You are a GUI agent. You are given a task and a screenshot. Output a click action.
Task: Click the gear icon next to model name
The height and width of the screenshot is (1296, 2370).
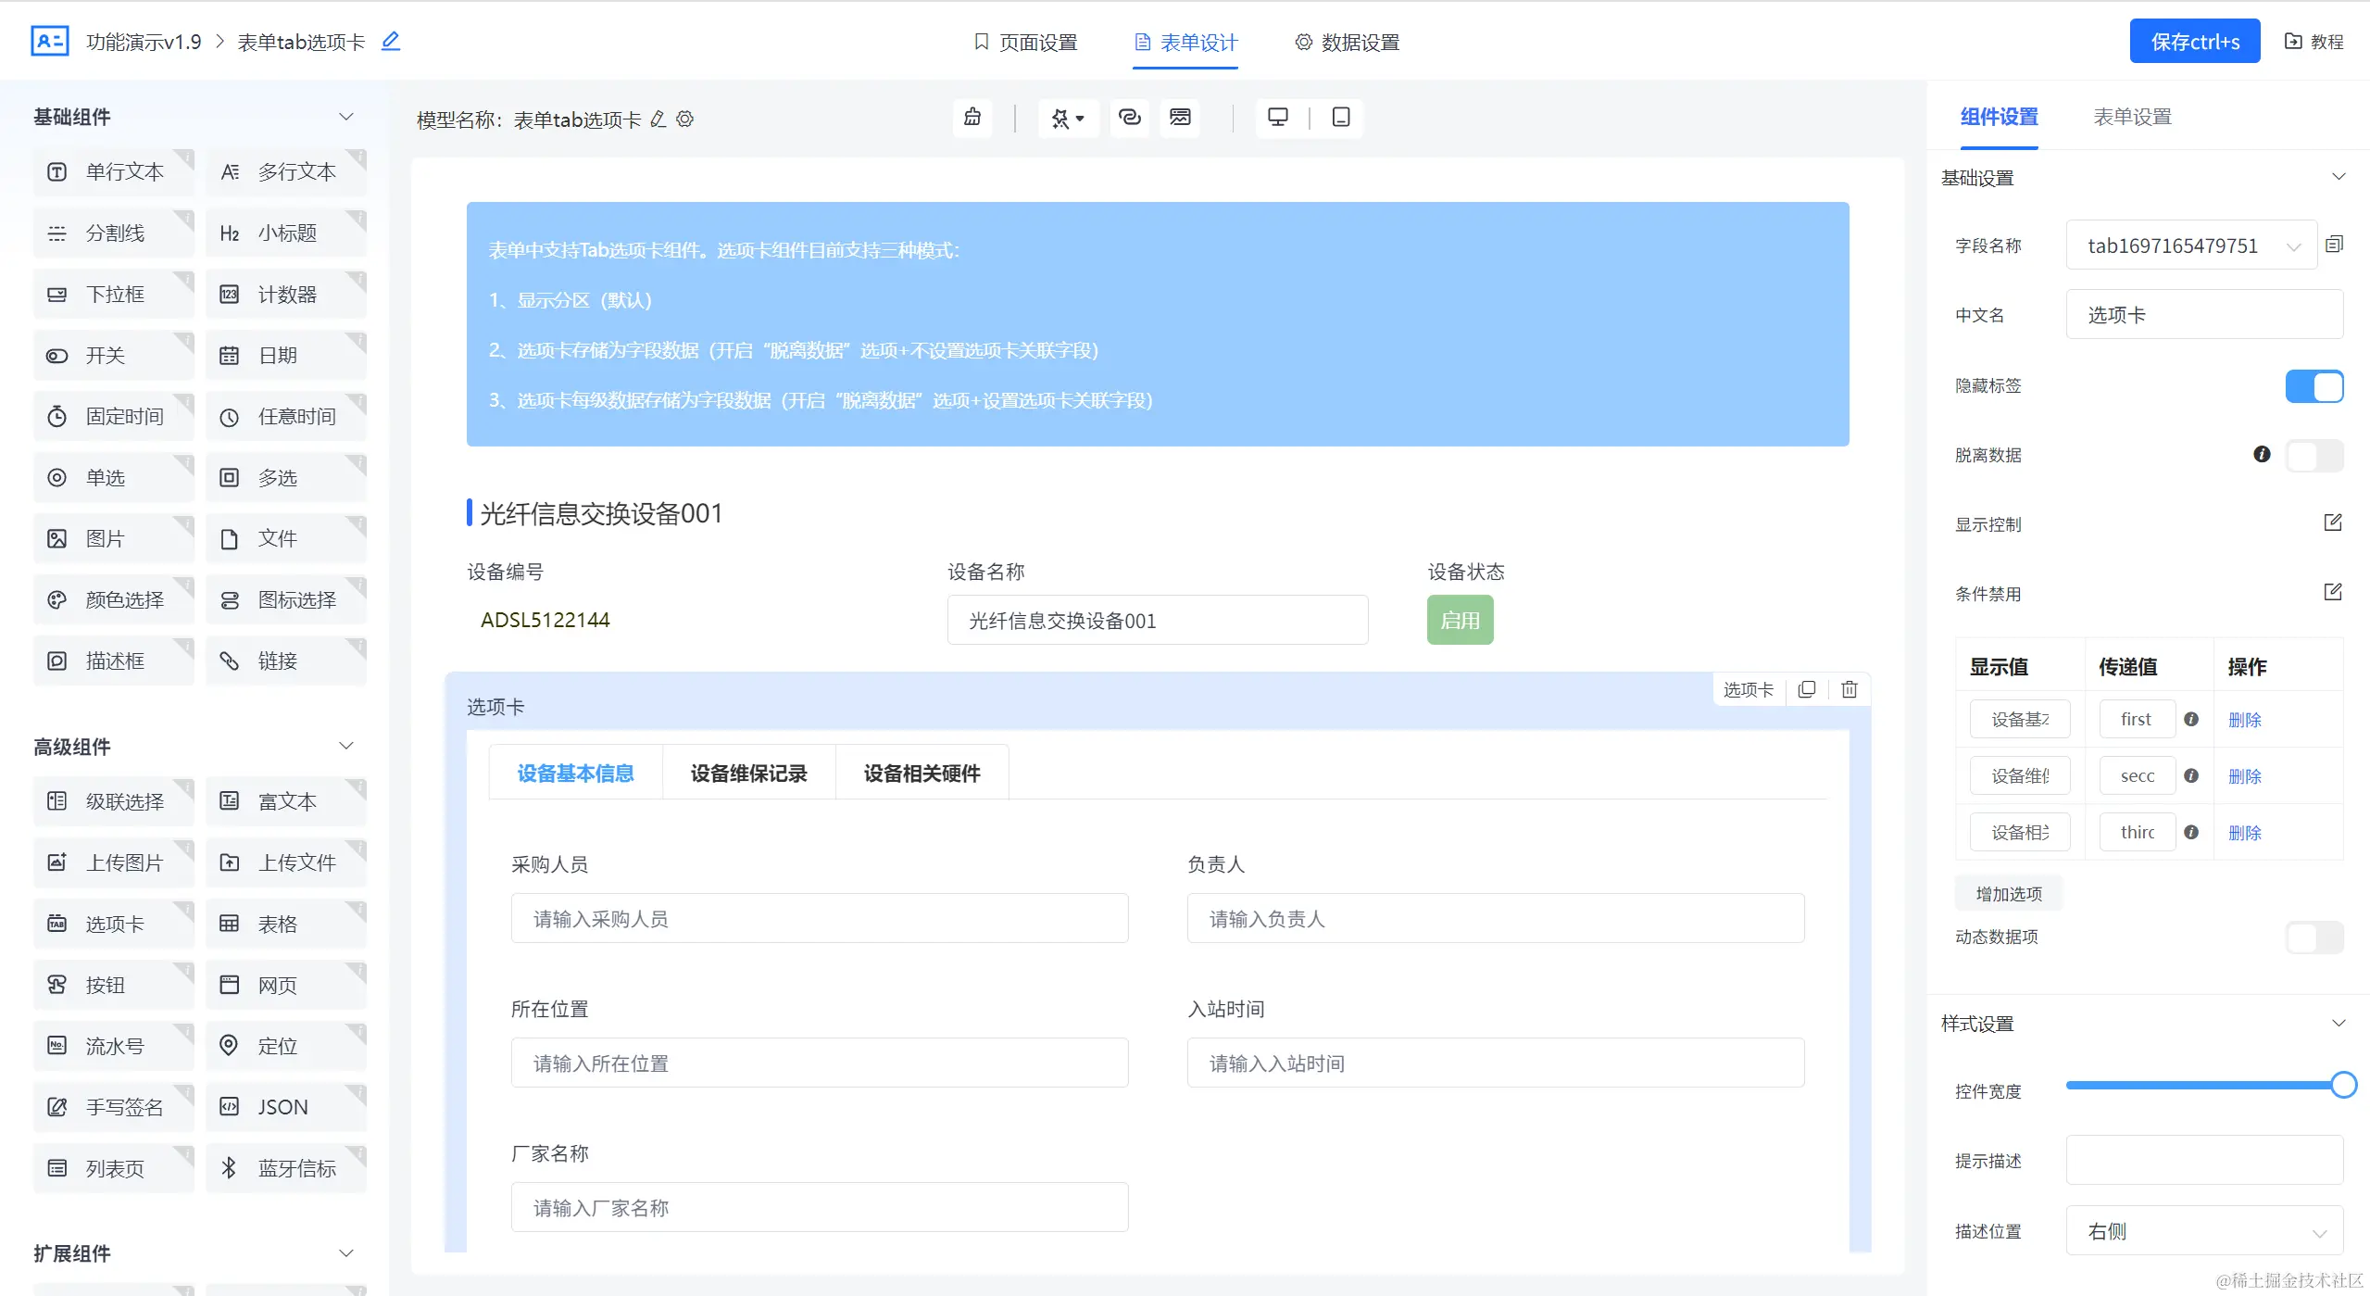click(x=685, y=120)
